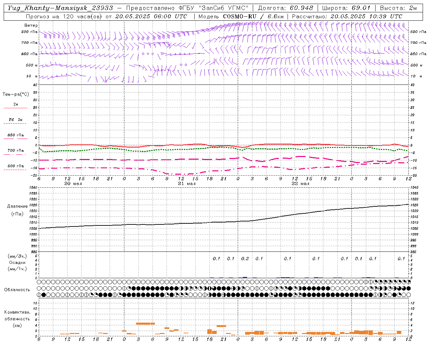Select the Прогноз на 120 часа(ов) text

click(x=64, y=16)
